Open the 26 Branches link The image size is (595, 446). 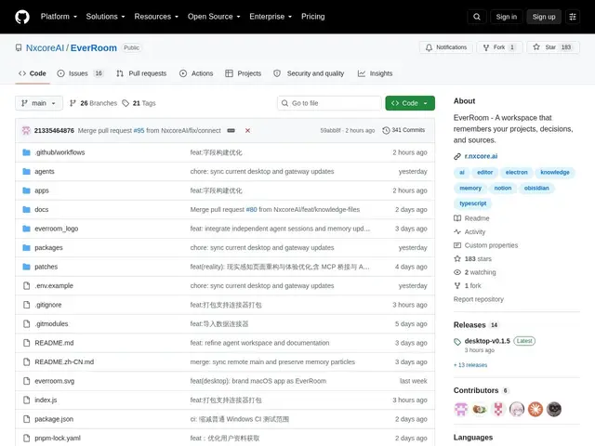93,103
